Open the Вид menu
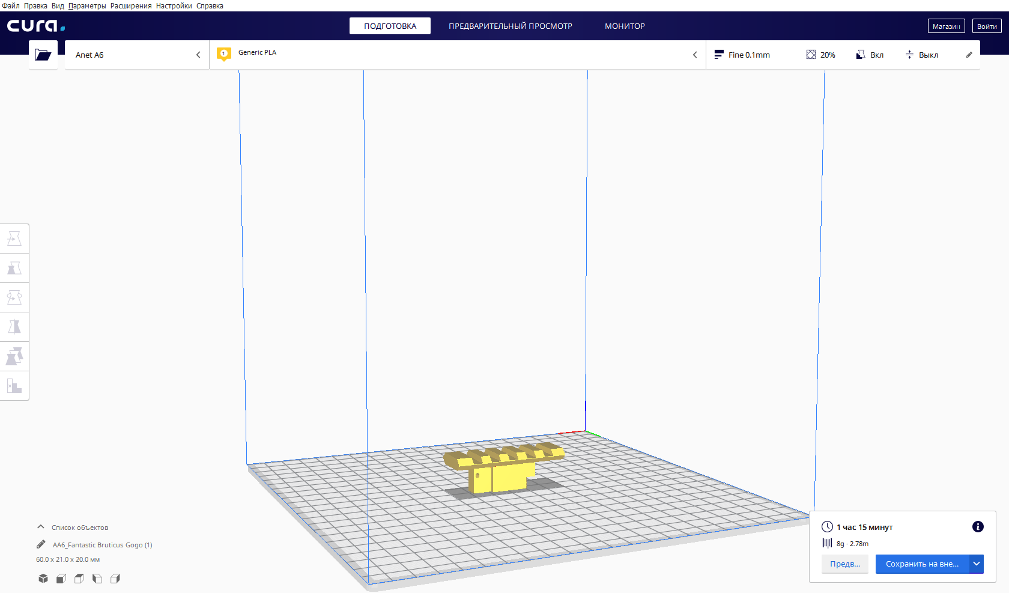Viewport: 1009px width, 593px height. (x=58, y=6)
